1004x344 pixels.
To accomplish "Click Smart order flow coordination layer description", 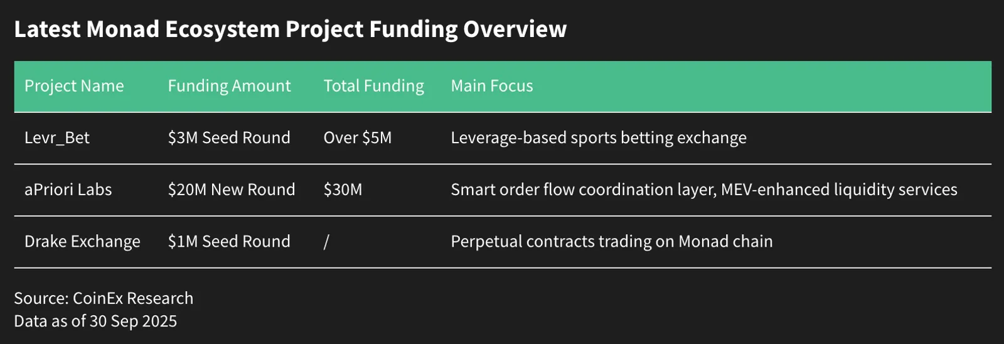I will pos(704,190).
